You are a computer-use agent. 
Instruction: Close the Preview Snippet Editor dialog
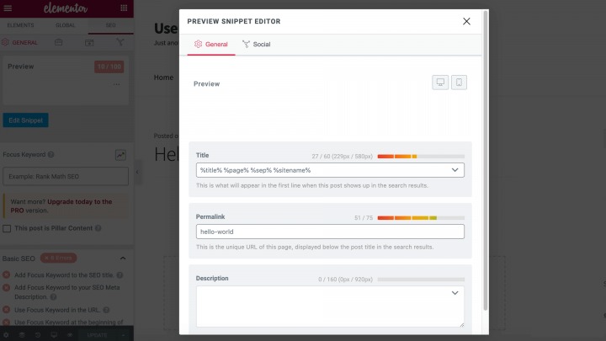466,21
